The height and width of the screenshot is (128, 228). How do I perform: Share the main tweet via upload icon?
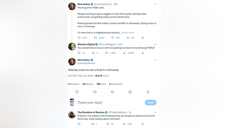pos(148,92)
